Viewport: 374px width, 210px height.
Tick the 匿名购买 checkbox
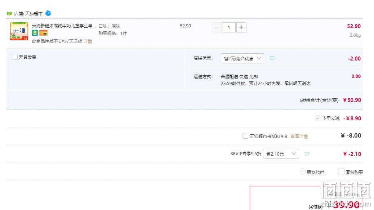pyautogui.click(x=342, y=171)
